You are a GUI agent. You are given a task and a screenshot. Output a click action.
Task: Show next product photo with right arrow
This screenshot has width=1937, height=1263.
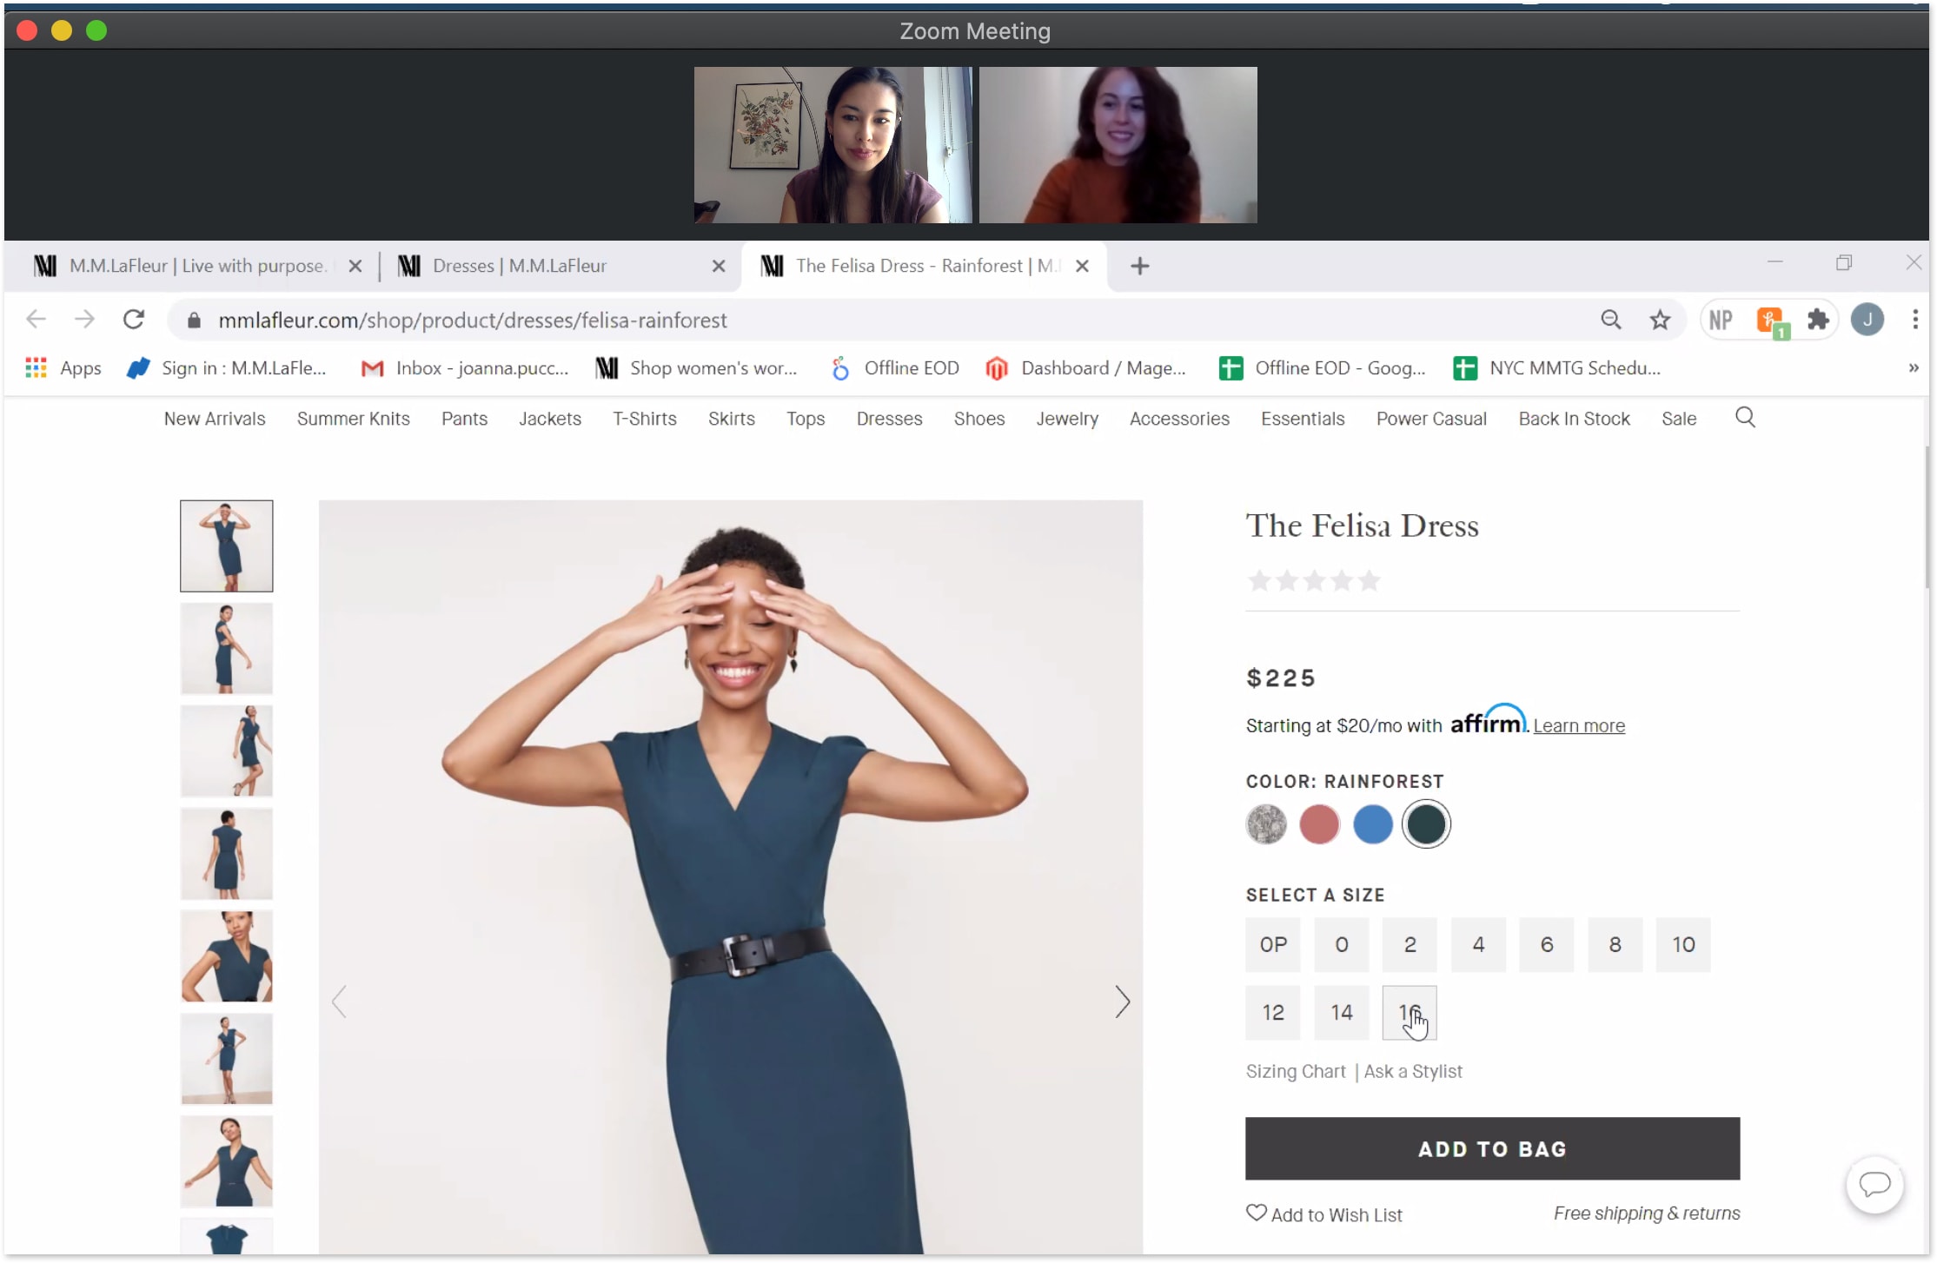point(1122,1002)
